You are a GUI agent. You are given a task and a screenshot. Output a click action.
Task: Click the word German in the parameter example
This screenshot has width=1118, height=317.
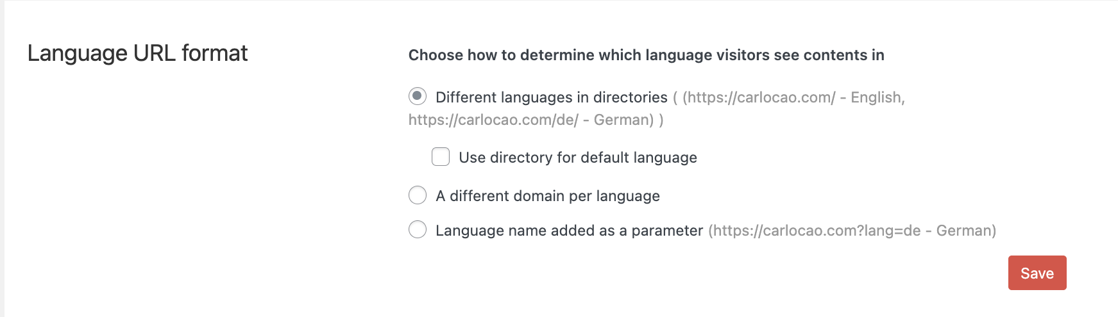point(964,231)
